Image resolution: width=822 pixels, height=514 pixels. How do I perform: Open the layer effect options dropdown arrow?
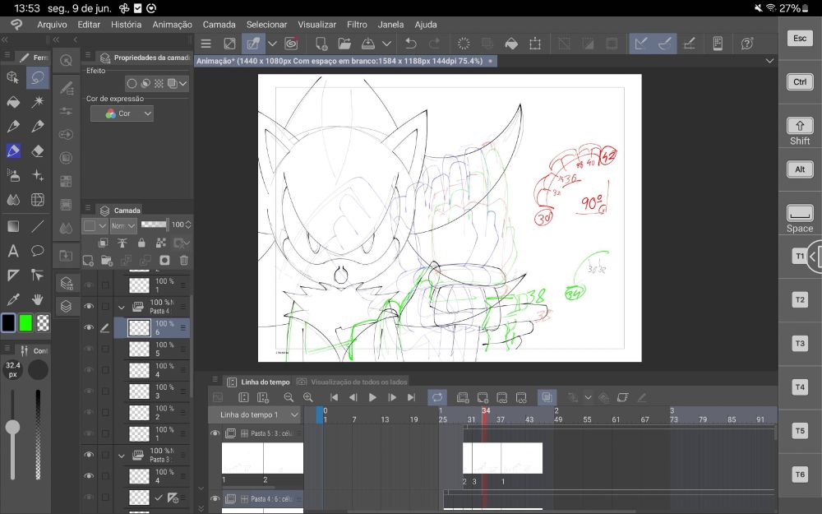click(183, 83)
